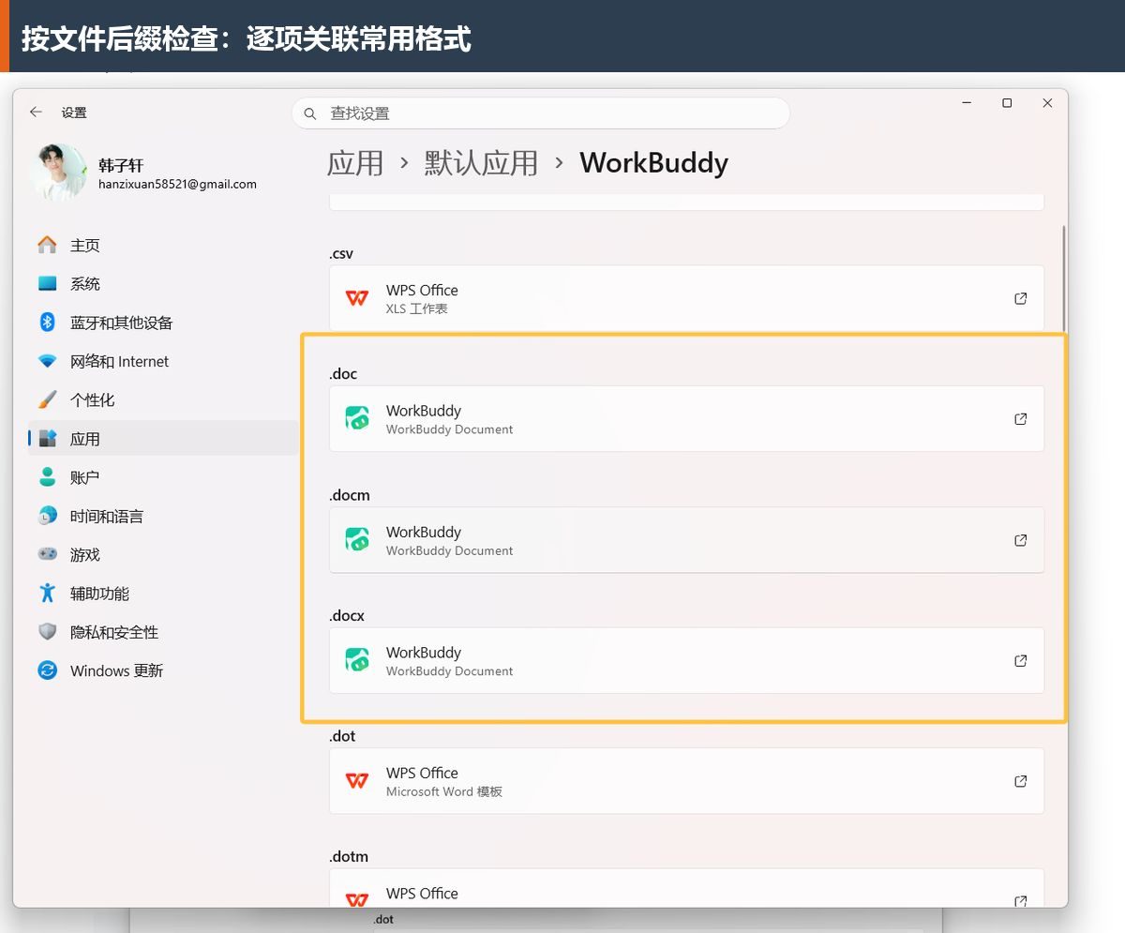Screen dimensions: 1125x933
Task: Open the external link icon for .csv
Action: (x=1021, y=298)
